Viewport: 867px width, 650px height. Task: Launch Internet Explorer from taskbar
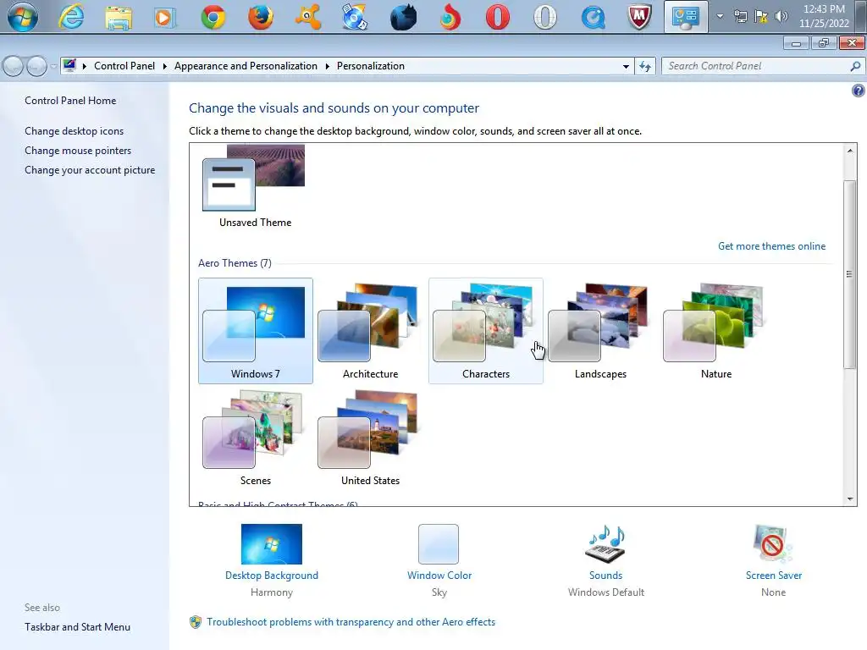(71, 17)
